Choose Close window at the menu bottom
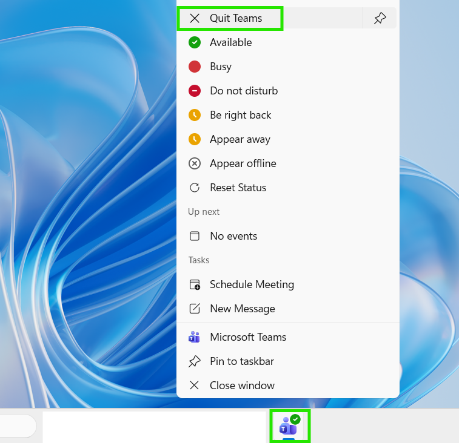This screenshot has height=443, width=459. (x=288, y=386)
